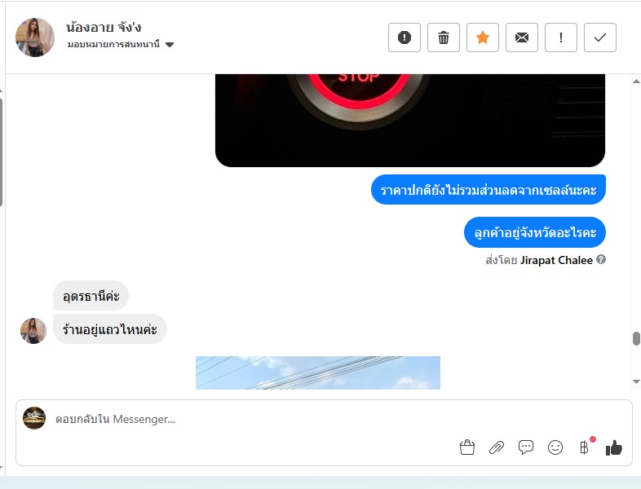
Task: Select the message ลูกค้าอยู่จังหวัดอะไรคะ
Action: point(535,232)
